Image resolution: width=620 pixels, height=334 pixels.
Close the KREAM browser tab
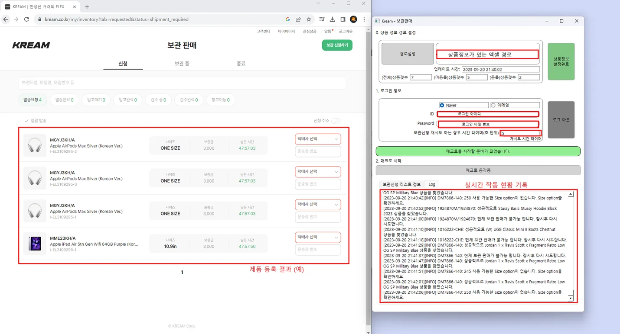pos(75,7)
